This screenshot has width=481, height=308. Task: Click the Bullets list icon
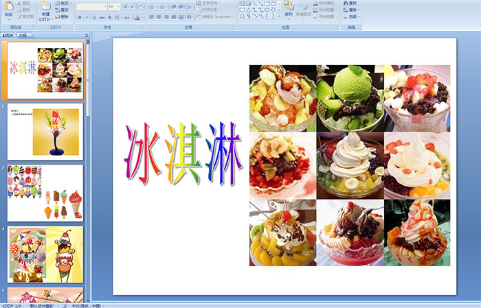click(153, 7)
